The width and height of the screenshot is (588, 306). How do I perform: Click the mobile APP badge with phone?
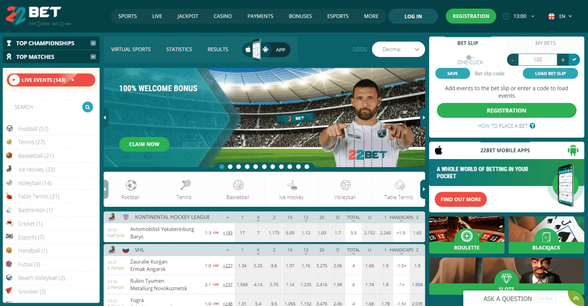coord(266,50)
